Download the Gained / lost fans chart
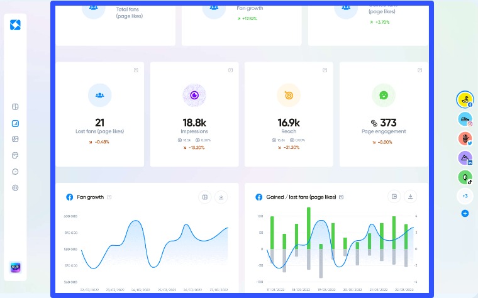478x298 pixels. coord(410,197)
